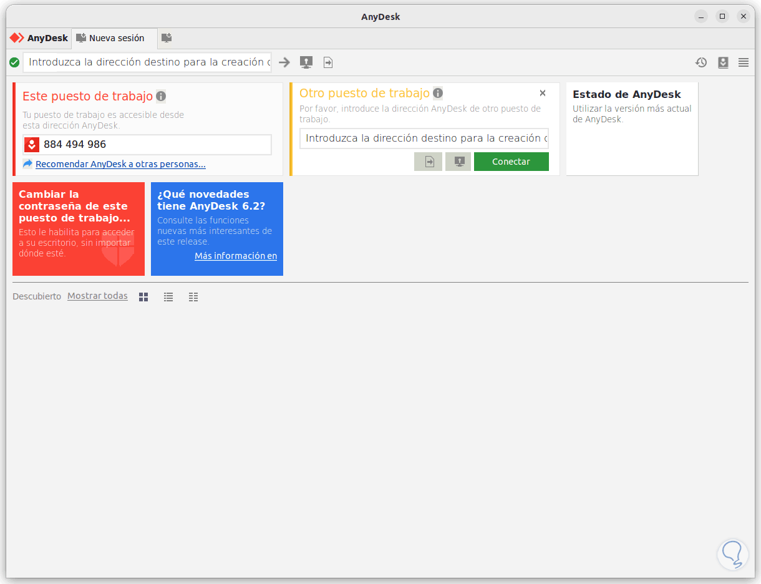Follow the Más información en link

(236, 256)
